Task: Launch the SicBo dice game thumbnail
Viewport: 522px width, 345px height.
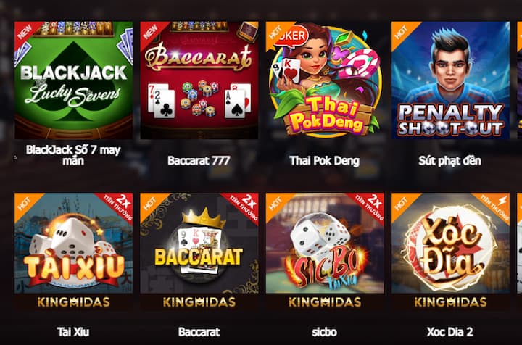Action: click(x=325, y=244)
